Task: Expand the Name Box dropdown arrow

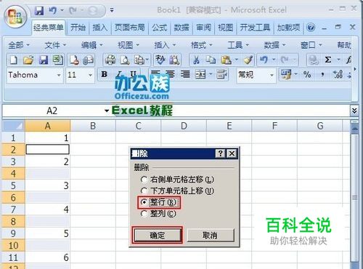Action: click(x=107, y=111)
